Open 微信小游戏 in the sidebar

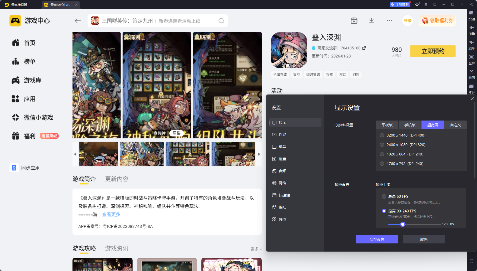[x=32, y=117]
